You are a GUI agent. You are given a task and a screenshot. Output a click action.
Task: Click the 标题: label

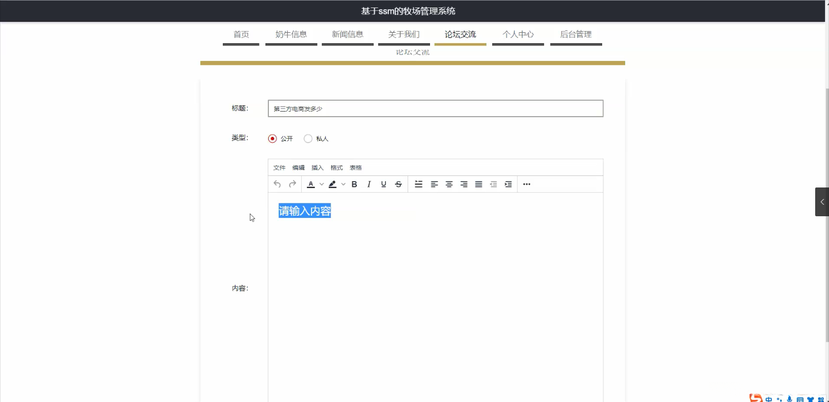240,108
